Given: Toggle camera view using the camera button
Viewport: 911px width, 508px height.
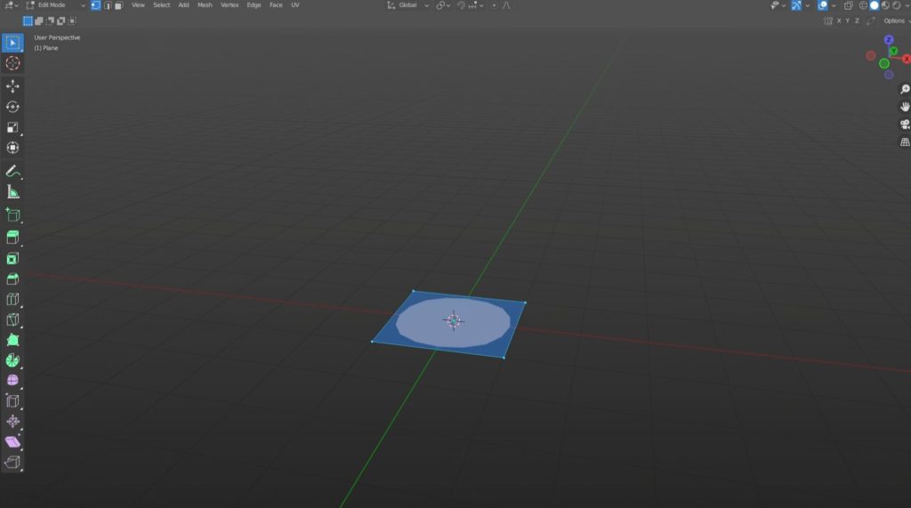Looking at the screenshot, I should (905, 124).
